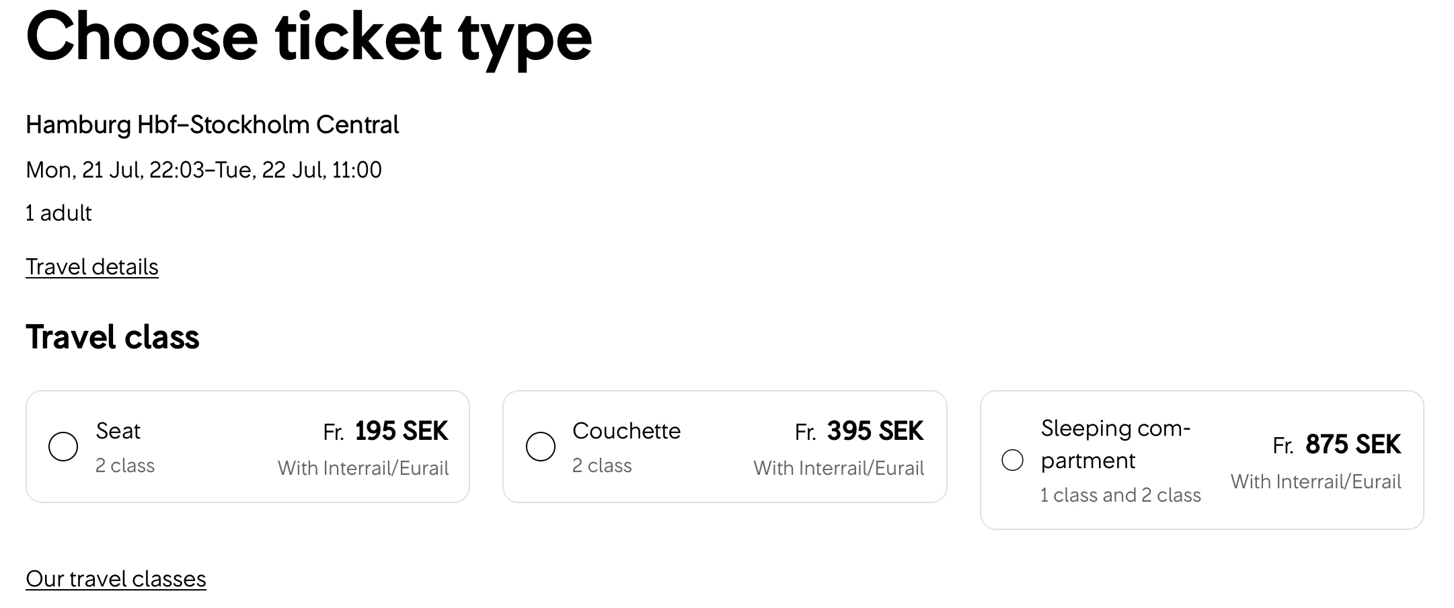Screen dimensions: 1454x608
Task: Click "With Interrail/Eurail" in the Sleeping compartment card
Action: coord(1315,482)
